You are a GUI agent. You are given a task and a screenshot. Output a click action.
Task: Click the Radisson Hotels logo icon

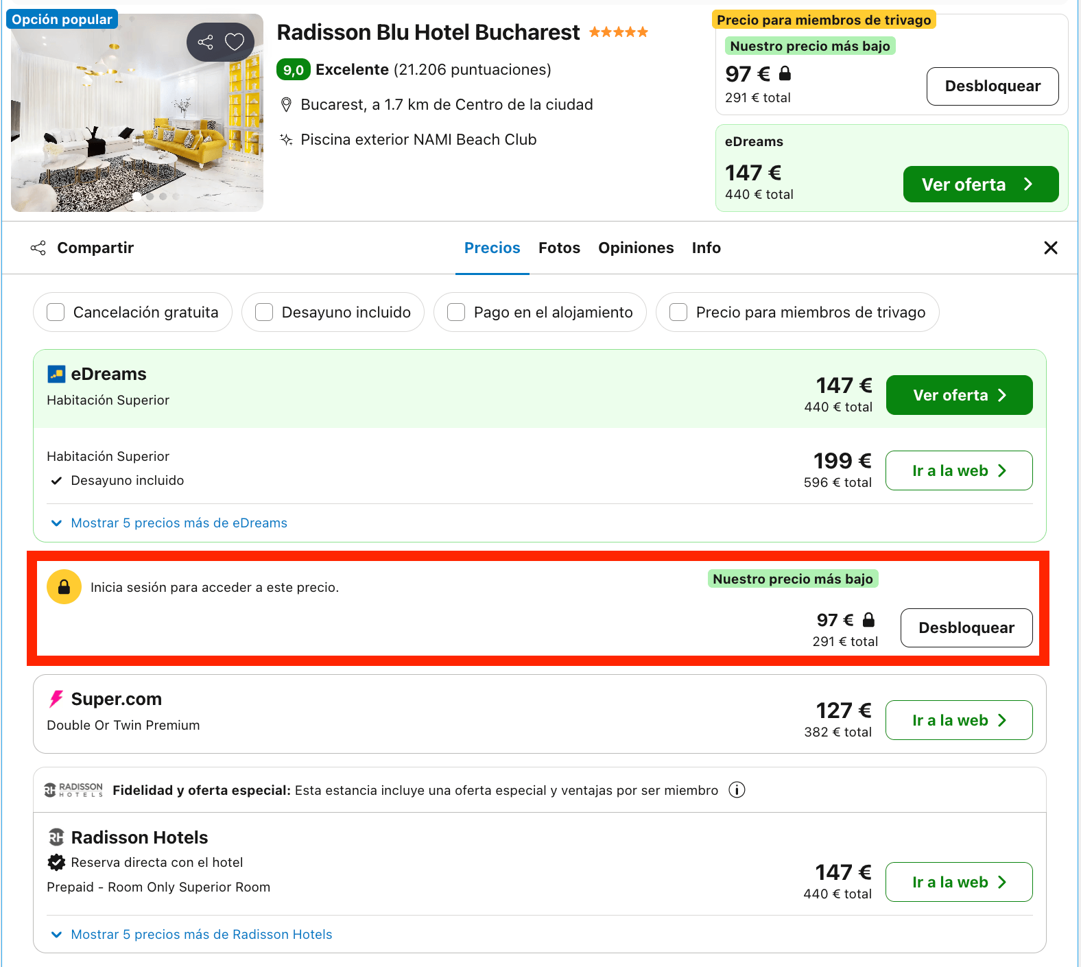[x=56, y=837]
